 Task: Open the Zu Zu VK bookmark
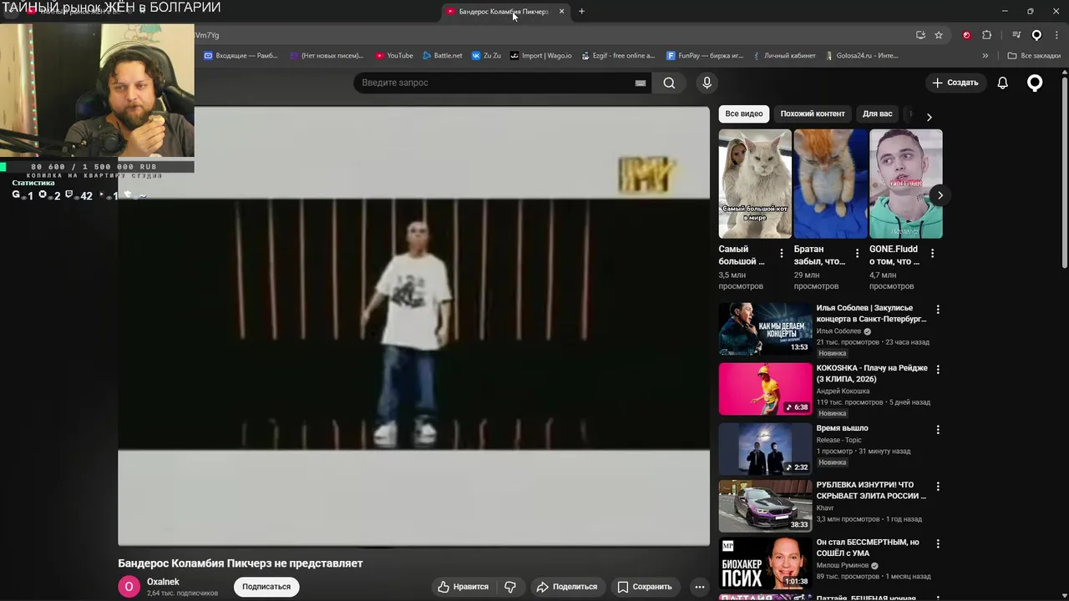(x=486, y=56)
